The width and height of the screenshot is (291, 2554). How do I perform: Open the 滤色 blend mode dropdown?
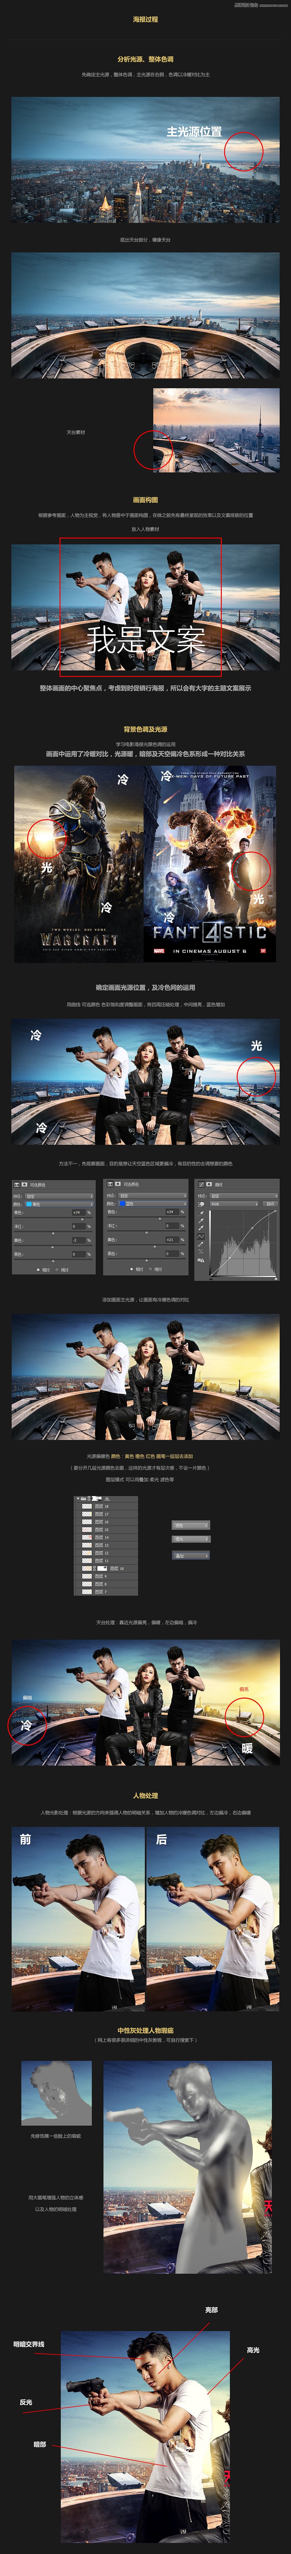(191, 1525)
